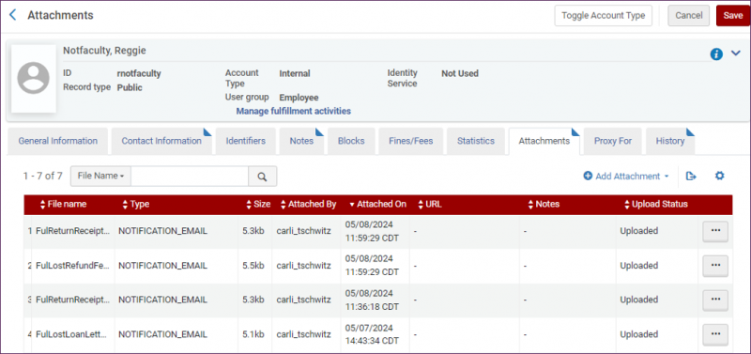Viewport: 751px width, 354px height.
Task: Click the export list icon
Action: point(691,177)
